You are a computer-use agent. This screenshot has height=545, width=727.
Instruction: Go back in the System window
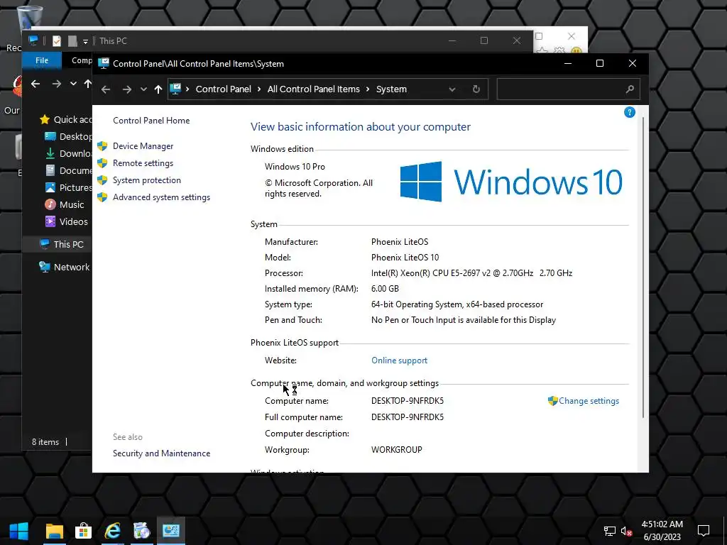[106, 89]
